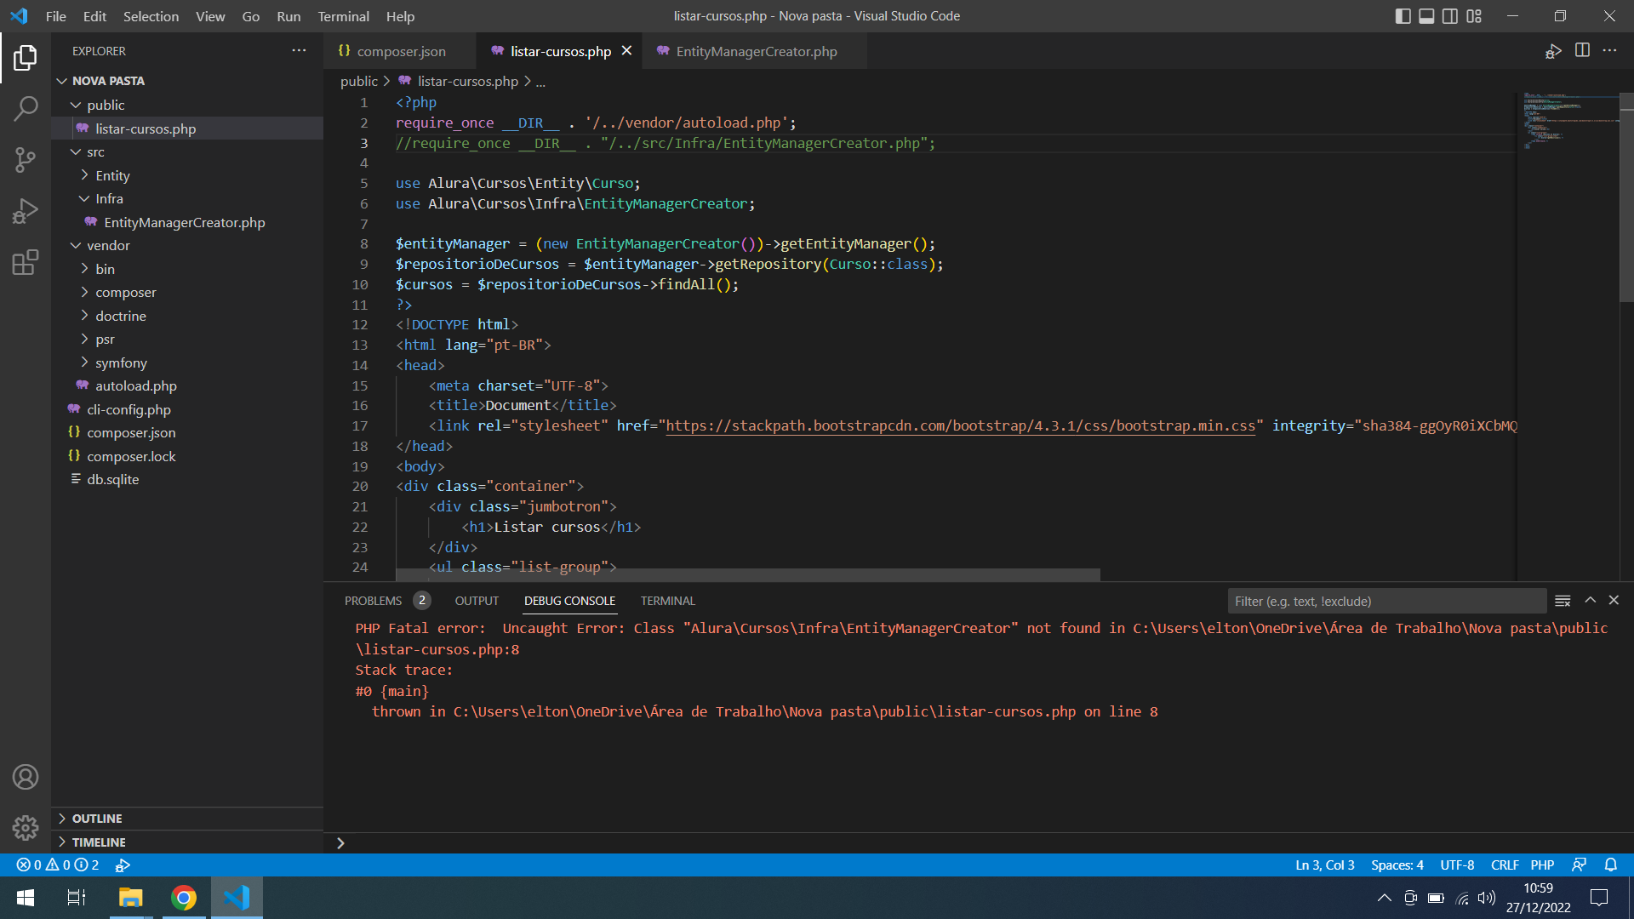Click the listar-cursos.php close button
The image size is (1634, 919).
pos(626,52)
